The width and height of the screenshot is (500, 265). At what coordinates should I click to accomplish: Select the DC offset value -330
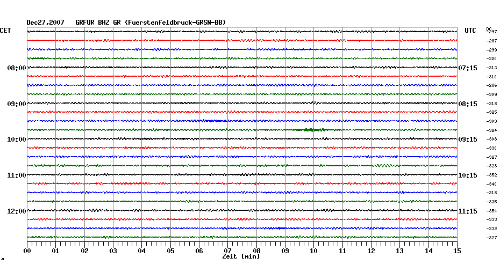pos(492,148)
